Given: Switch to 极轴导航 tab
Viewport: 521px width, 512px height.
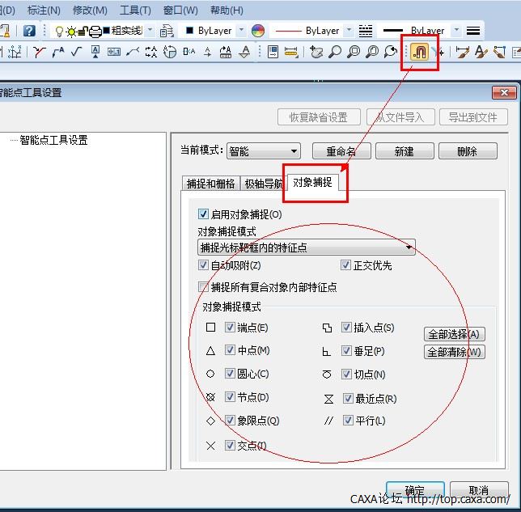Looking at the screenshot, I should [263, 183].
